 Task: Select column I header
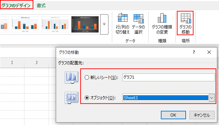click(12, 63)
